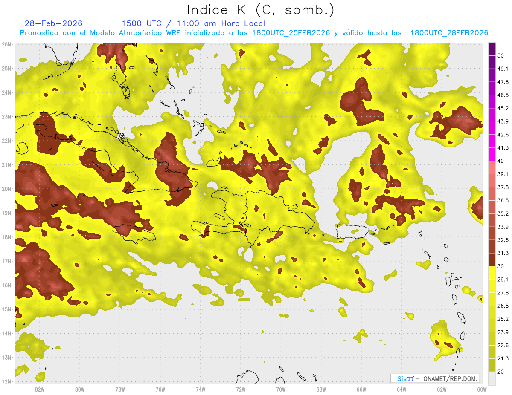The image size is (512, 395).
Task: Click the '39.1' colorbar label
Action: tap(503, 174)
